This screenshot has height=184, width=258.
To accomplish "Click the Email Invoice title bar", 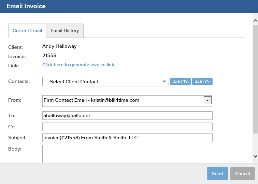I will 129,6.
